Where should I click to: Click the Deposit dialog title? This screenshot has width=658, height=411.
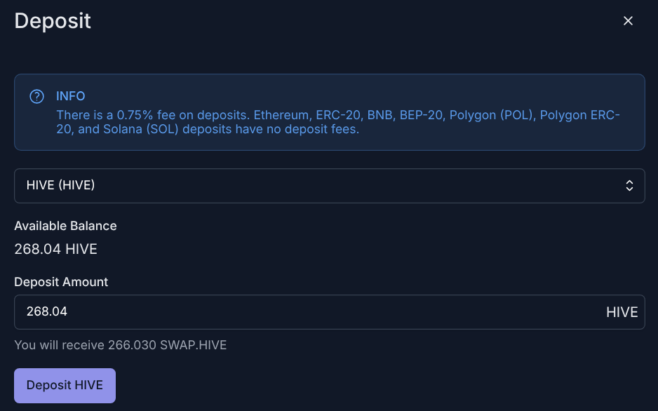click(53, 20)
